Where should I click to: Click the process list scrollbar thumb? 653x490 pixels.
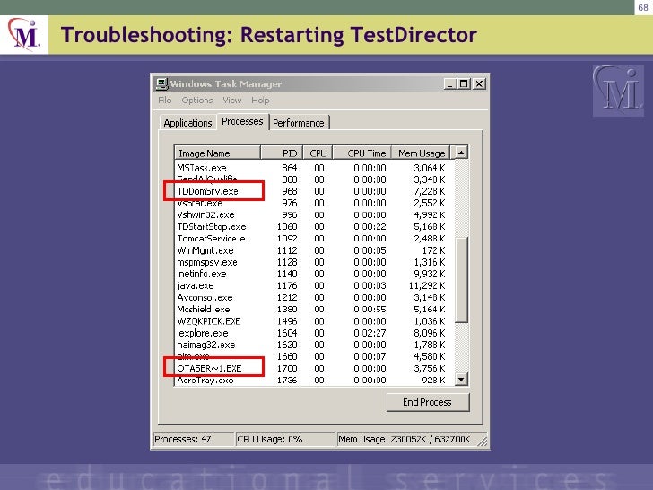461,280
